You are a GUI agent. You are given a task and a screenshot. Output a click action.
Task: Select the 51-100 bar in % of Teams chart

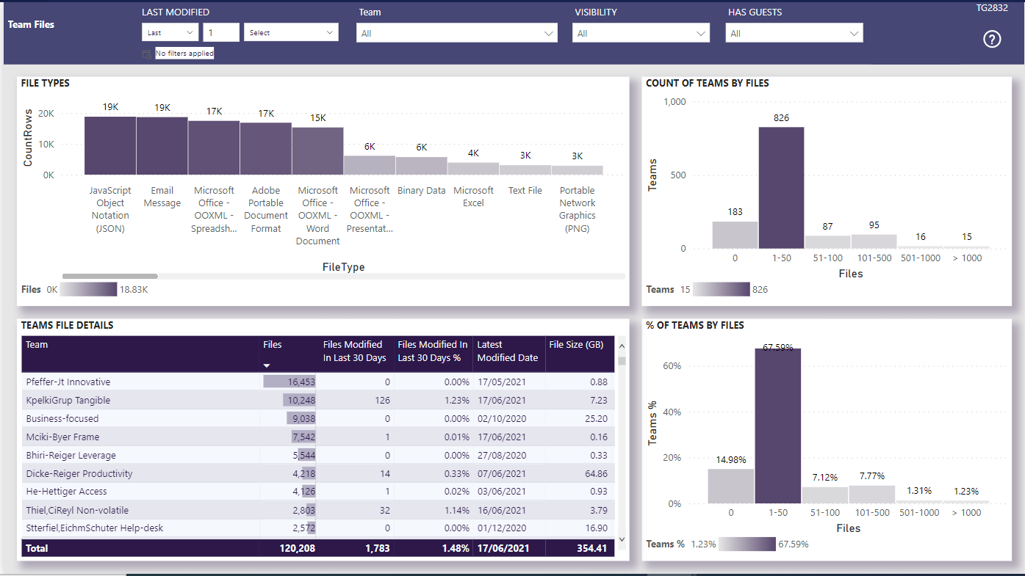(824, 495)
